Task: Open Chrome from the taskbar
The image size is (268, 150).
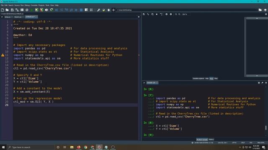Action: [x=85, y=147]
